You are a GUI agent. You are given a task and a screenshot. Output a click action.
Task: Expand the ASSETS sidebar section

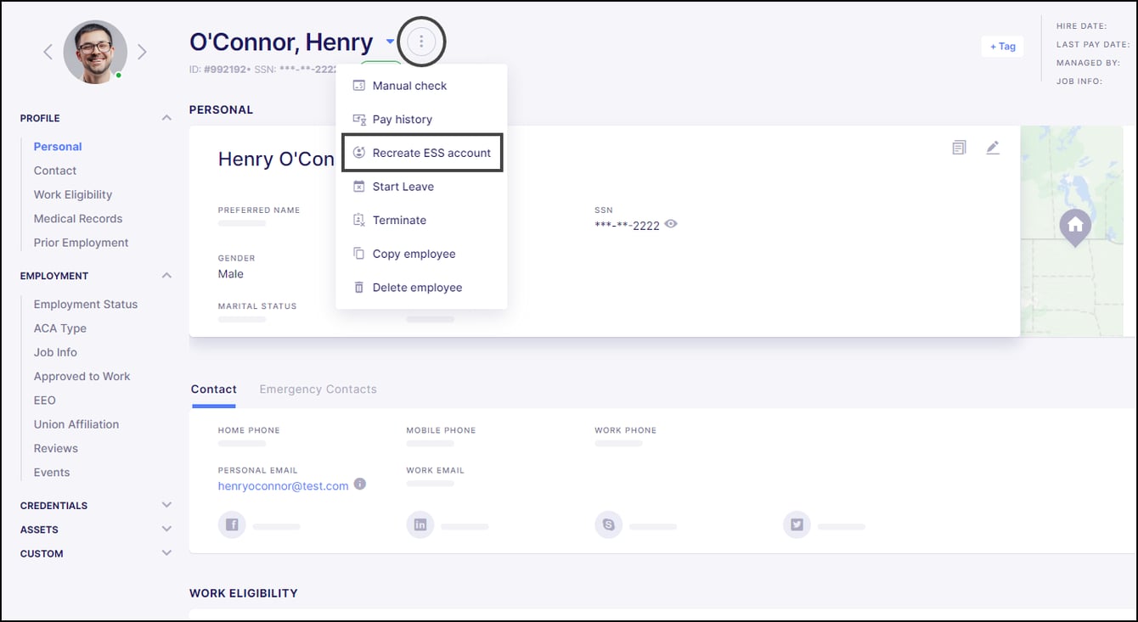166,529
